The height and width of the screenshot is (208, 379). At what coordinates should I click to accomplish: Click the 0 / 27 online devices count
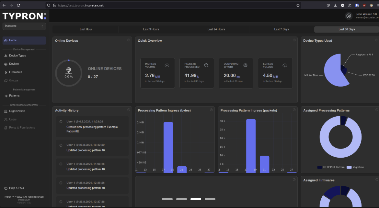(93, 77)
